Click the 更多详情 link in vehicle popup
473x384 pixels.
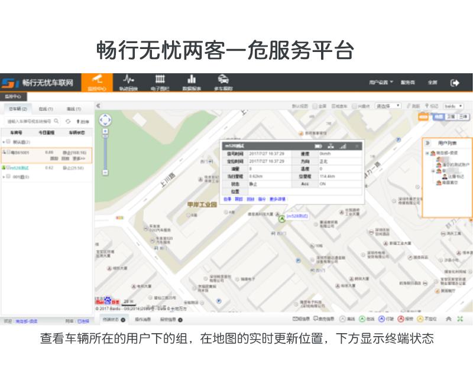coord(277,199)
